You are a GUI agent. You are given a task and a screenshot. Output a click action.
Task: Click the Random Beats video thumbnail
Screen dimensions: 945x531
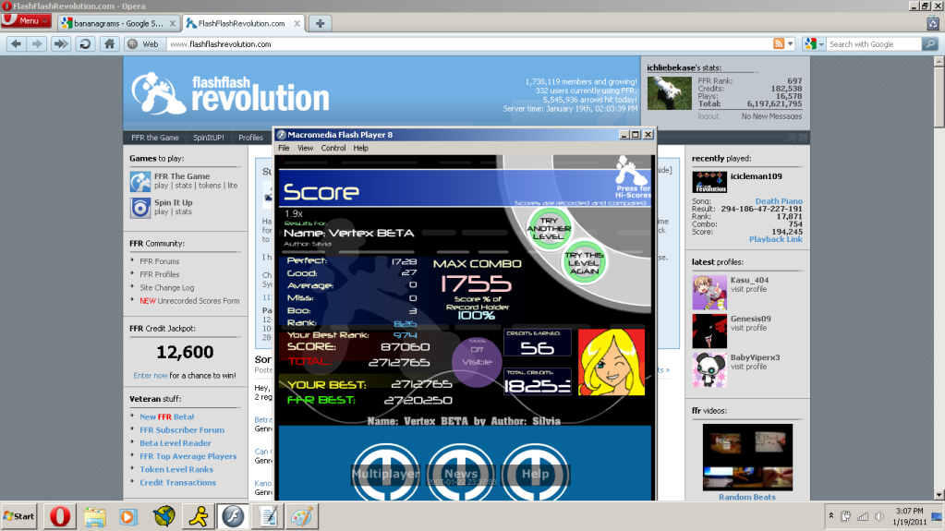tap(747, 456)
